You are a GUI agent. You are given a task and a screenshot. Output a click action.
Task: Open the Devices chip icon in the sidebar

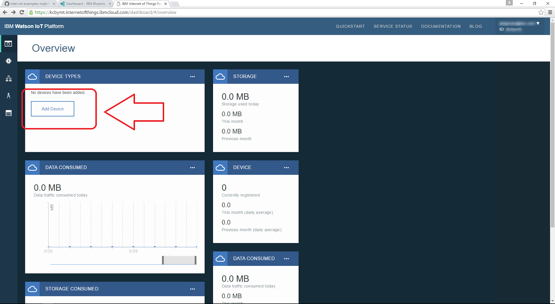(9, 61)
